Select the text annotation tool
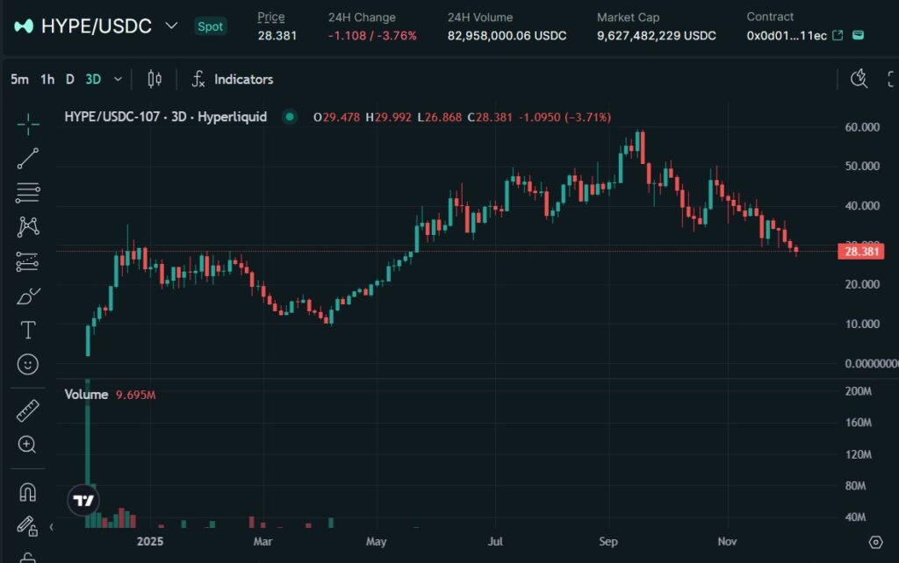 pyautogui.click(x=27, y=329)
